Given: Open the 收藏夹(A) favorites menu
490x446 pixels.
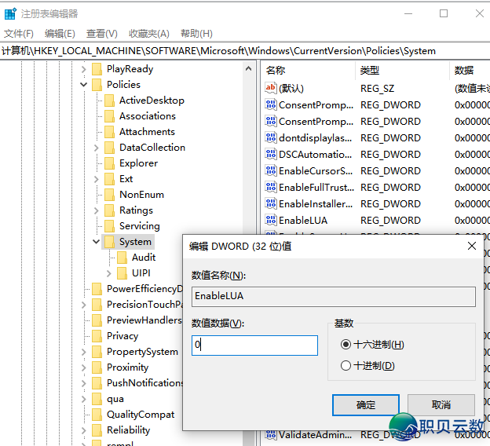Looking at the screenshot, I should click(149, 34).
